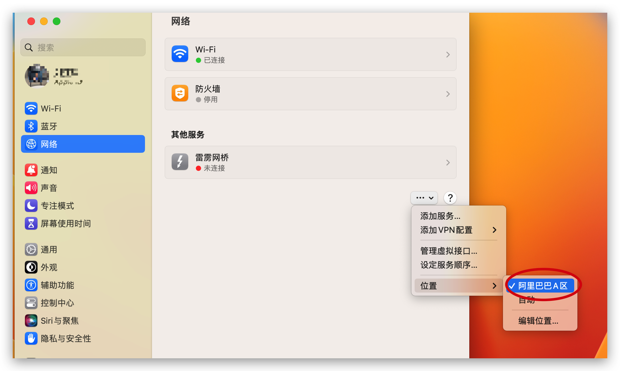Viewport: 620px width, 371px height.
Task: Open Wi-Fi in the sidebar
Action: 51,109
